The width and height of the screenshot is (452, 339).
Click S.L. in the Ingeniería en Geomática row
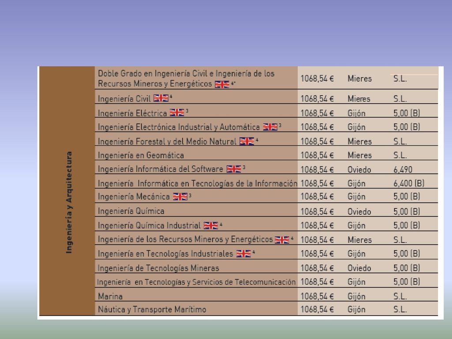coord(400,155)
